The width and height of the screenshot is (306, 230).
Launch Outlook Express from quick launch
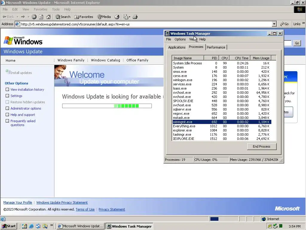pos(38,226)
